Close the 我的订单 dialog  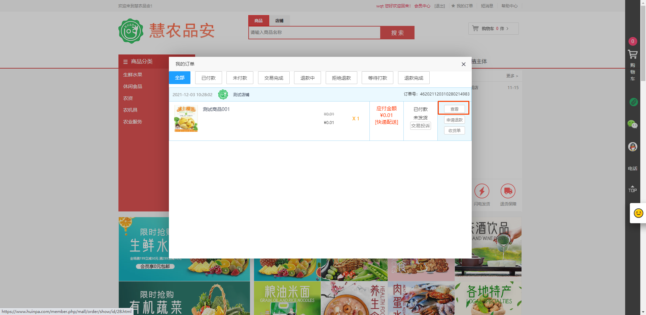463,64
